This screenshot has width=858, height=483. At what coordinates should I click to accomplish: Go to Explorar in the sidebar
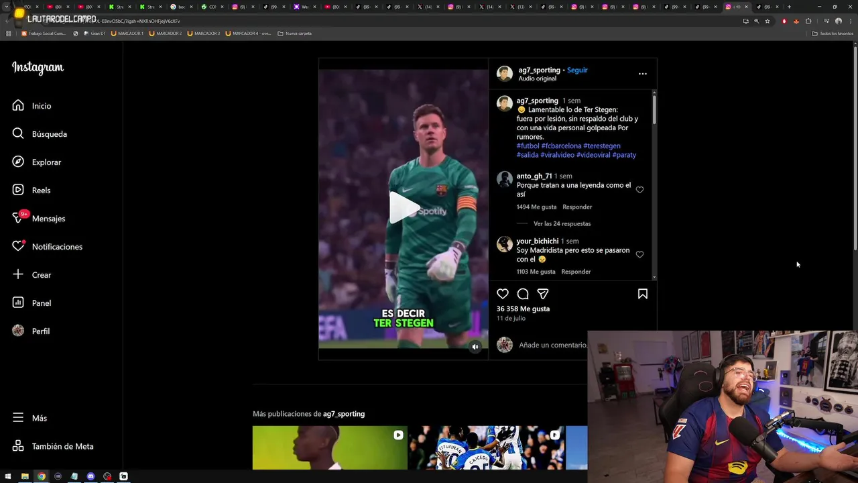[37, 162]
